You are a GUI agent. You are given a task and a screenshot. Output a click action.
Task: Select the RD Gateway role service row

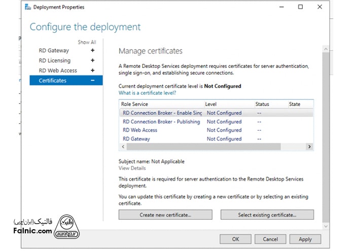coord(136,139)
